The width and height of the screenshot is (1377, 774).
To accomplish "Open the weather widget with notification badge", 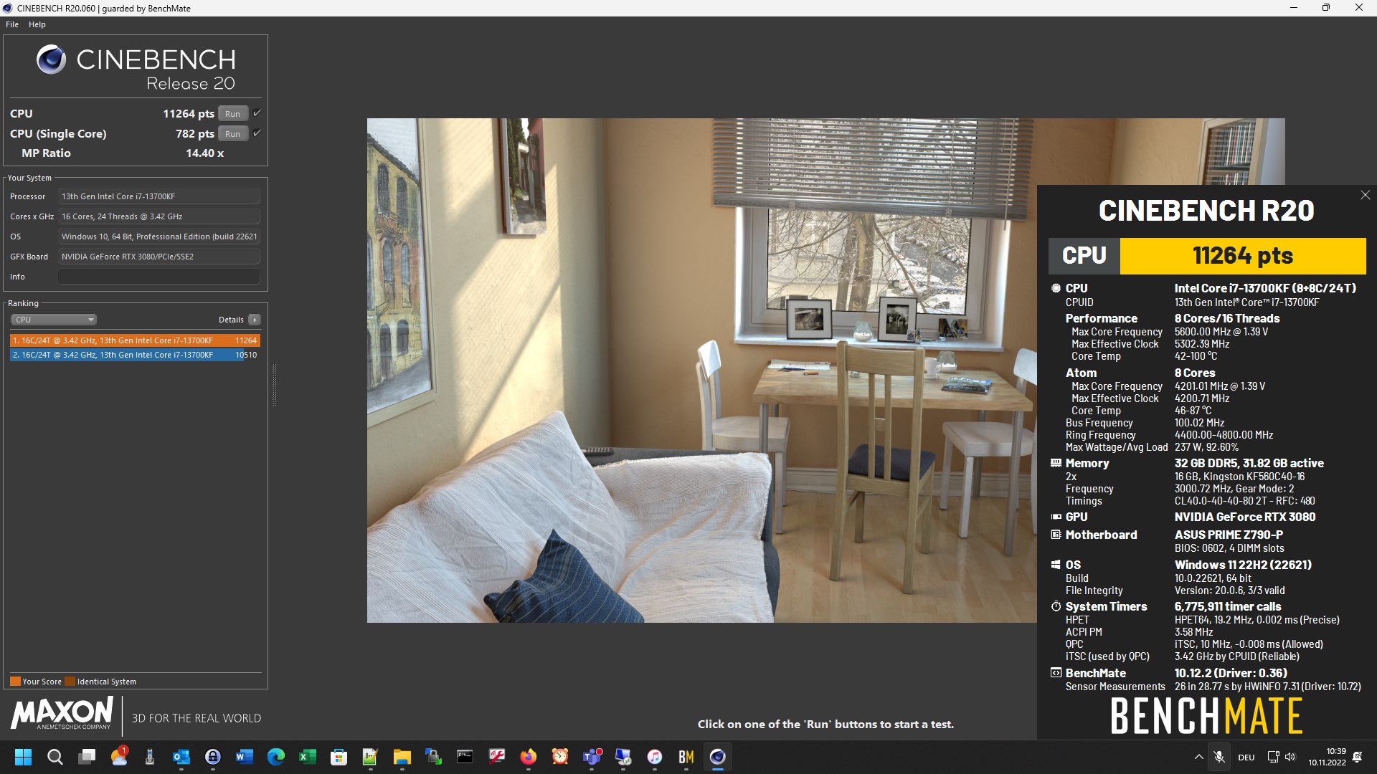I will pyautogui.click(x=119, y=757).
